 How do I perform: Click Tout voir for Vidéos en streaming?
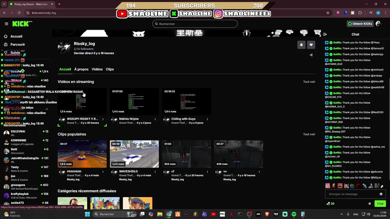click(x=309, y=82)
